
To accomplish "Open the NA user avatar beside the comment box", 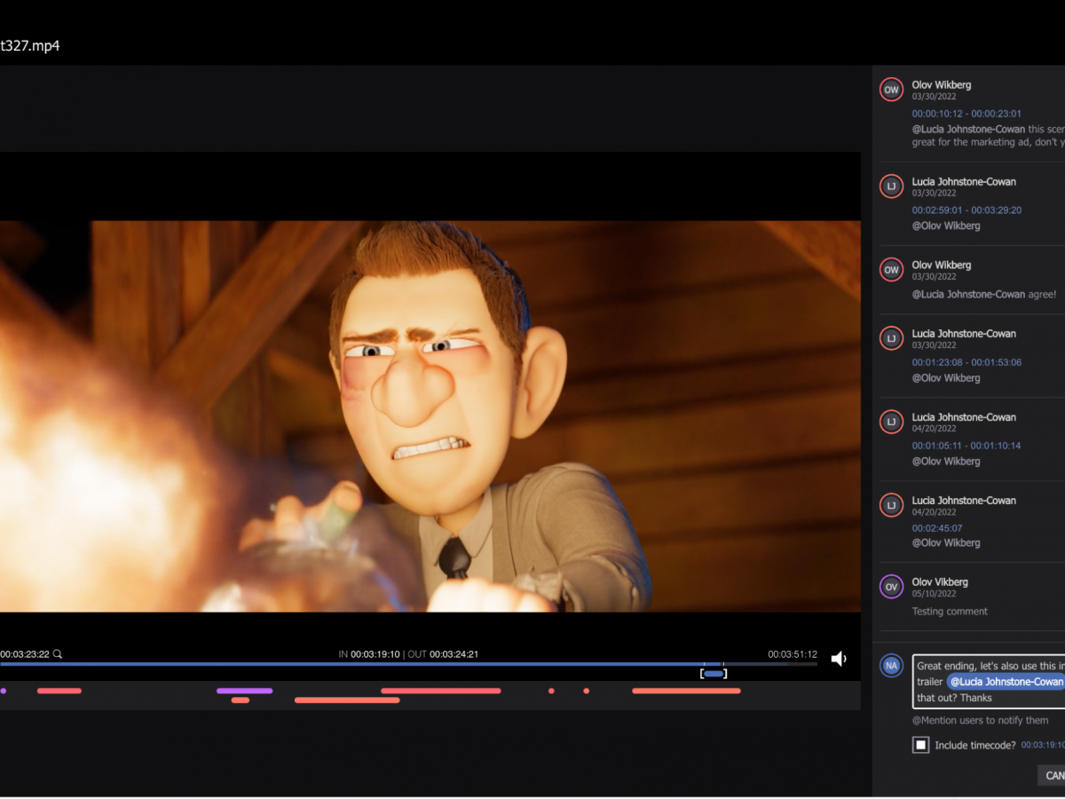I will click(891, 665).
